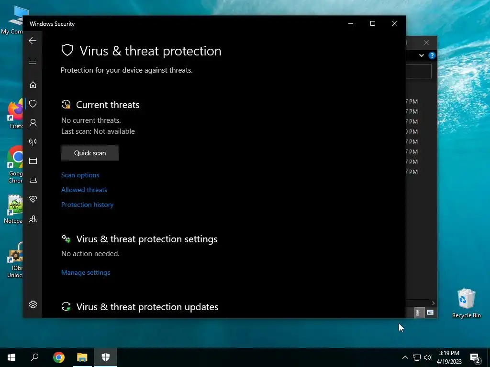Open the Recycle Bin desktop icon

click(x=466, y=303)
